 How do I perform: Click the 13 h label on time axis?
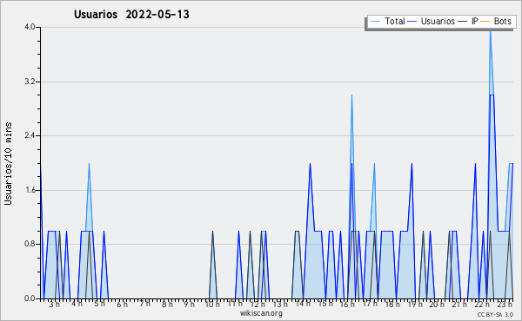tap(280, 304)
